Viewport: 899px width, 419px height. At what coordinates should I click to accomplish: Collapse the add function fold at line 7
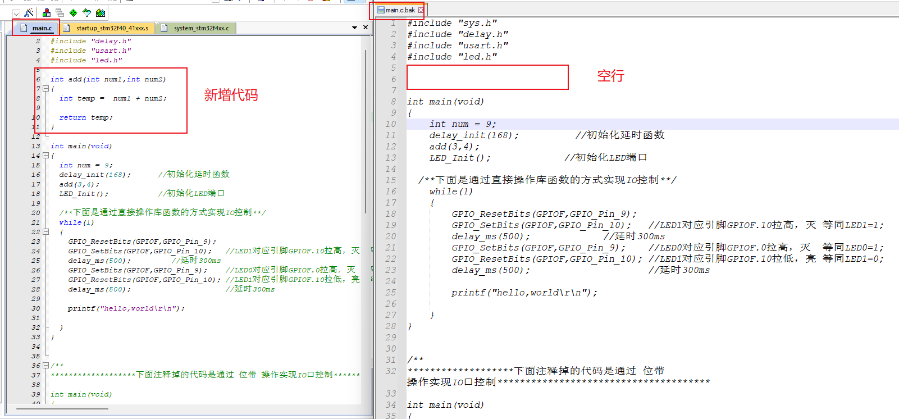point(45,89)
